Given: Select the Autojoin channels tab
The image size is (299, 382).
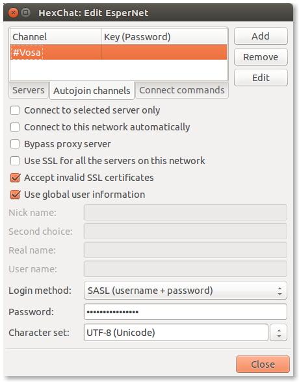Looking at the screenshot, I should coord(92,91).
